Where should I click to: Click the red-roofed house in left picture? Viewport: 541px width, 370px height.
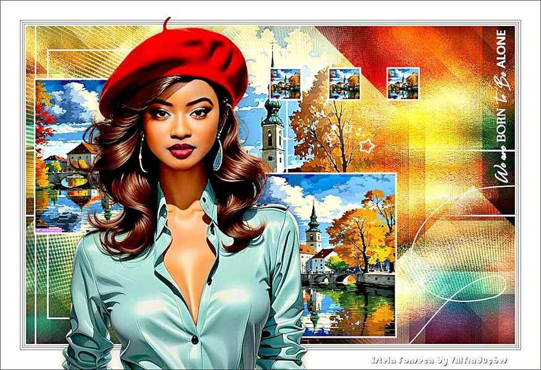pos(83,155)
